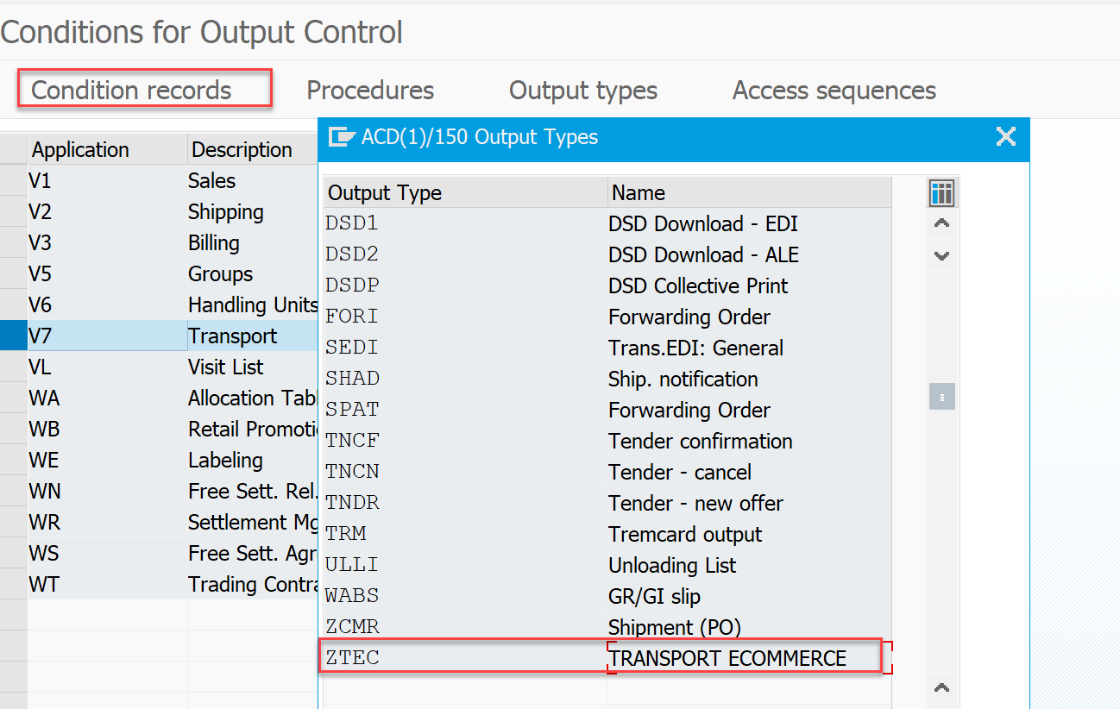Click the scroll-up arrow at the list bottom
The image size is (1120, 709).
pos(941,687)
